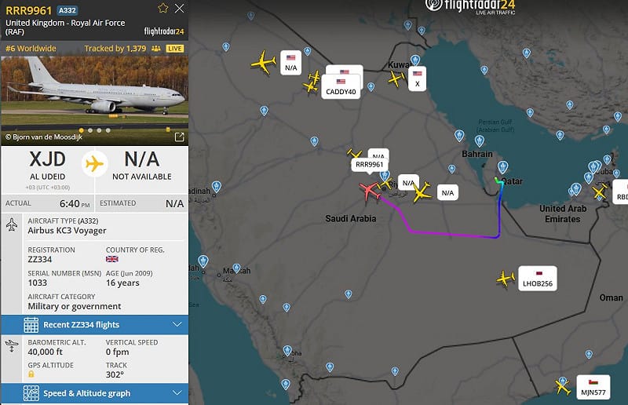Click the Voyager aircraft photo thumbnail
Image resolution: width=628 pixels, height=405 pixels.
tap(94, 92)
